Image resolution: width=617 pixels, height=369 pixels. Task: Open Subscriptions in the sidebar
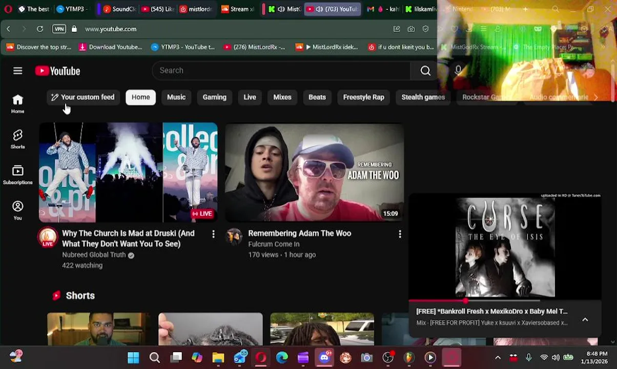pyautogui.click(x=17, y=174)
